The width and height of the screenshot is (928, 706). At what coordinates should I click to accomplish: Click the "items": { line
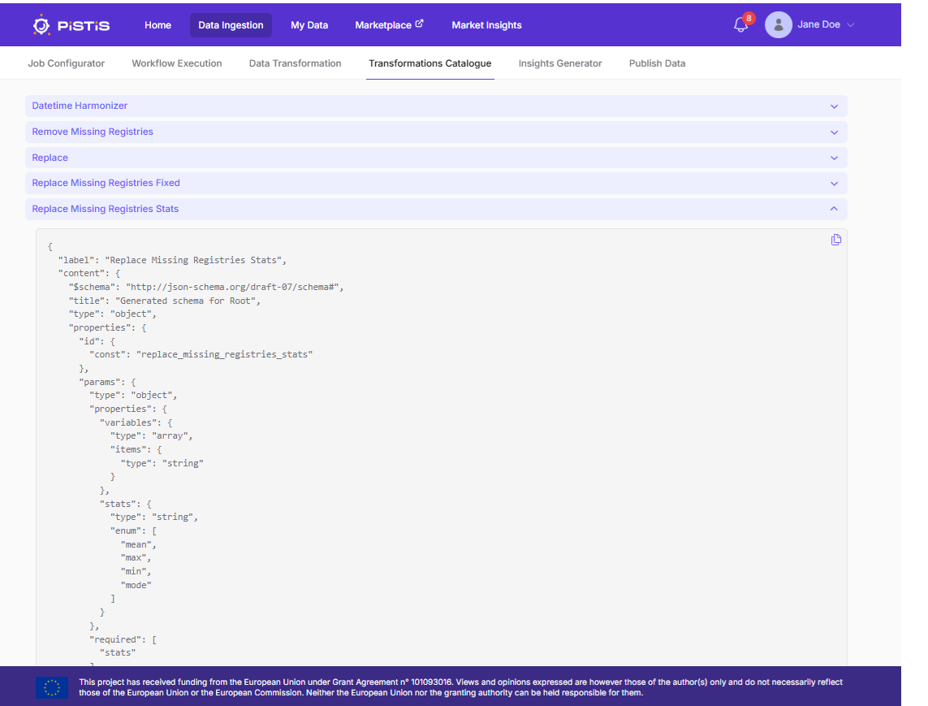[136, 449]
